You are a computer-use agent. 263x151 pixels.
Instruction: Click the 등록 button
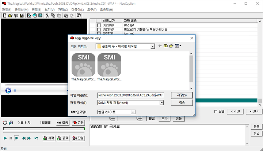pyautogui.click(x=256, y=127)
